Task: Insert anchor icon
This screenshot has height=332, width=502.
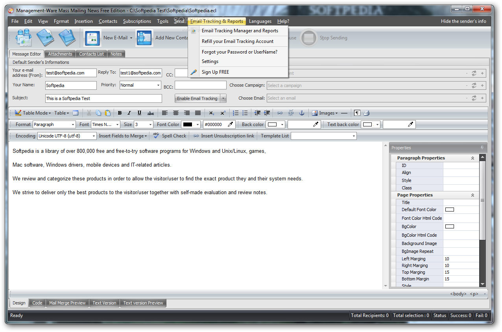Action: tap(302, 113)
